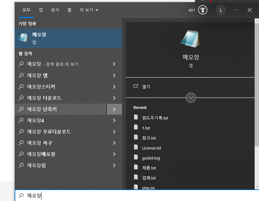Click the magnifier icon in the search box
The image size is (259, 201).
tap(21, 196)
